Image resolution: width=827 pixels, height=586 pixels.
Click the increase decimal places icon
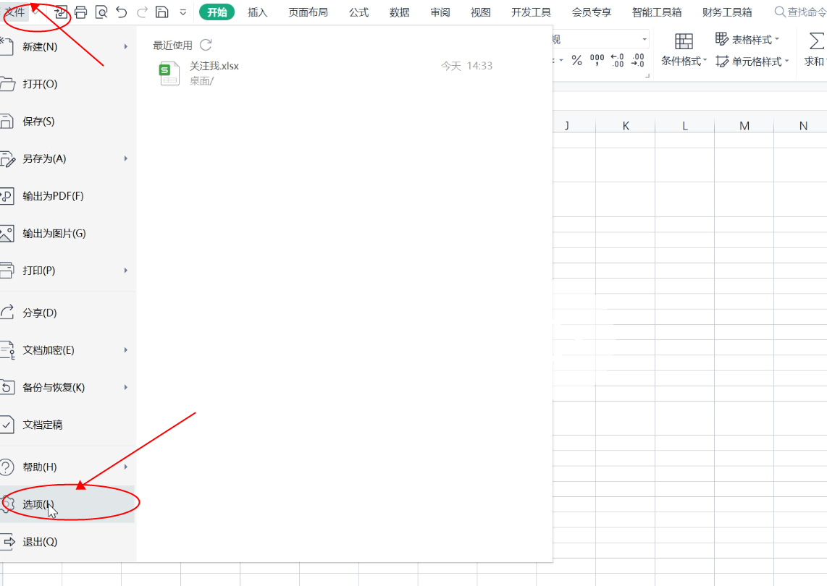pos(617,61)
